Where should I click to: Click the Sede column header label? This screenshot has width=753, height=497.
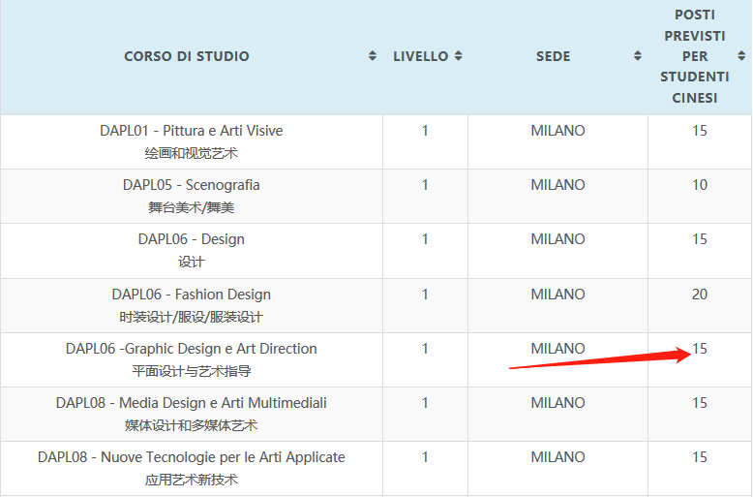[553, 56]
